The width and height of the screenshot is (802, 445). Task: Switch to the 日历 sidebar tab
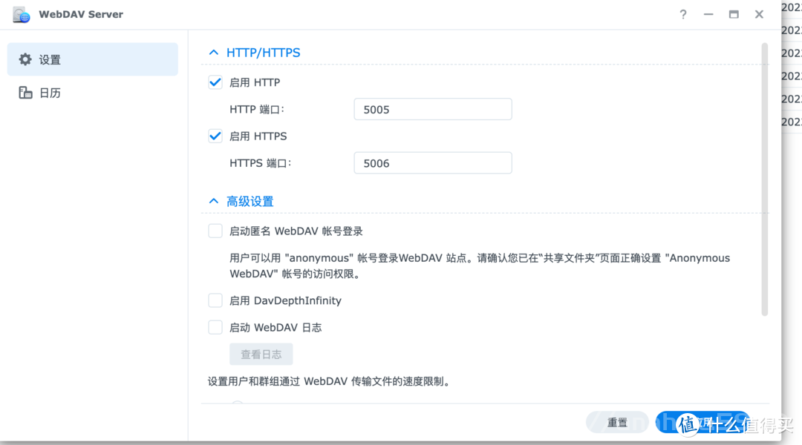(93, 93)
